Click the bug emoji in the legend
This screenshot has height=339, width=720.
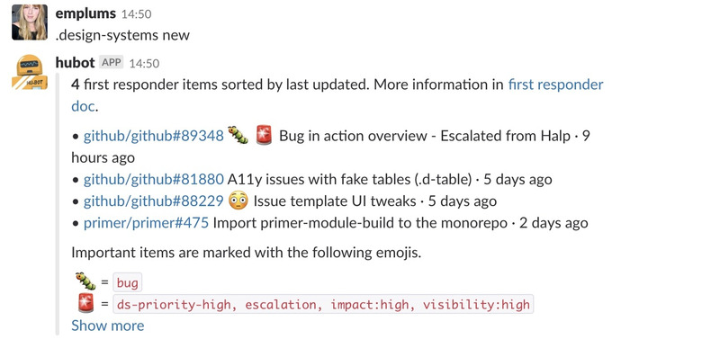point(85,282)
